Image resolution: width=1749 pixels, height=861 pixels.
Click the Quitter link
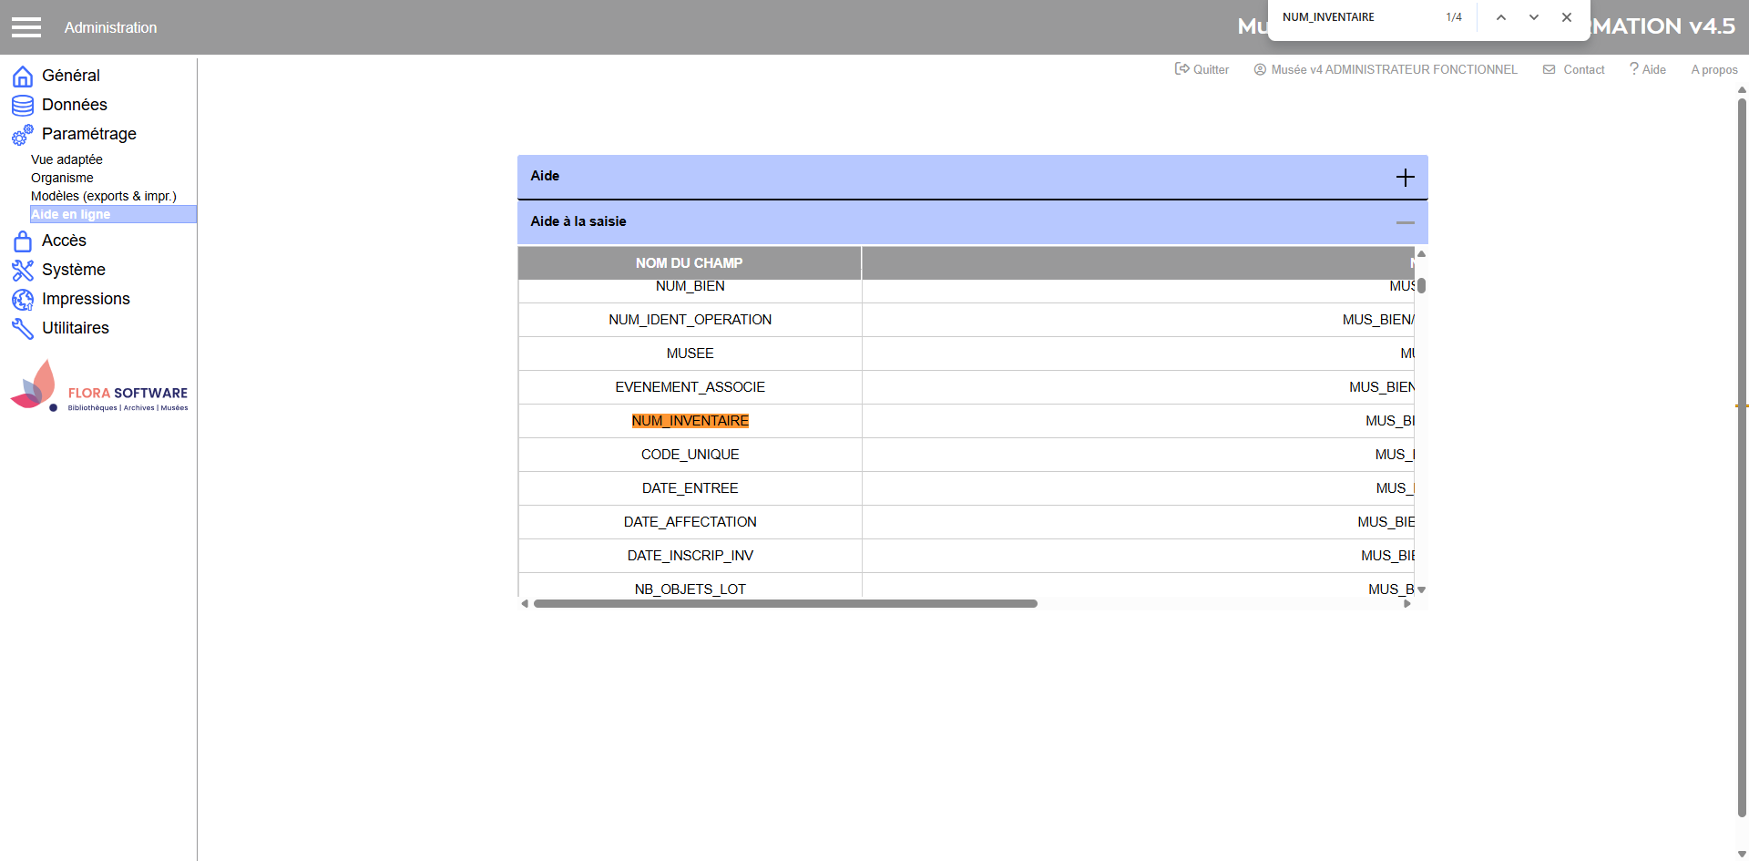pyautogui.click(x=1202, y=69)
